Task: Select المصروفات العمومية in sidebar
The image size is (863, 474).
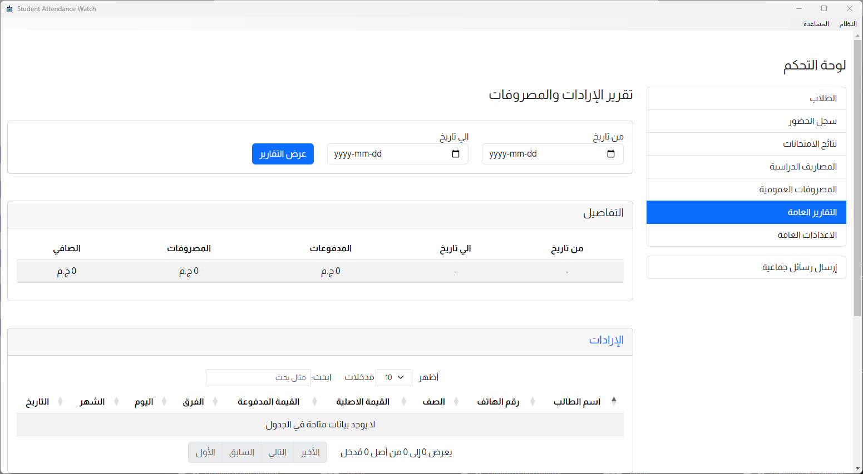Action: coord(746,189)
